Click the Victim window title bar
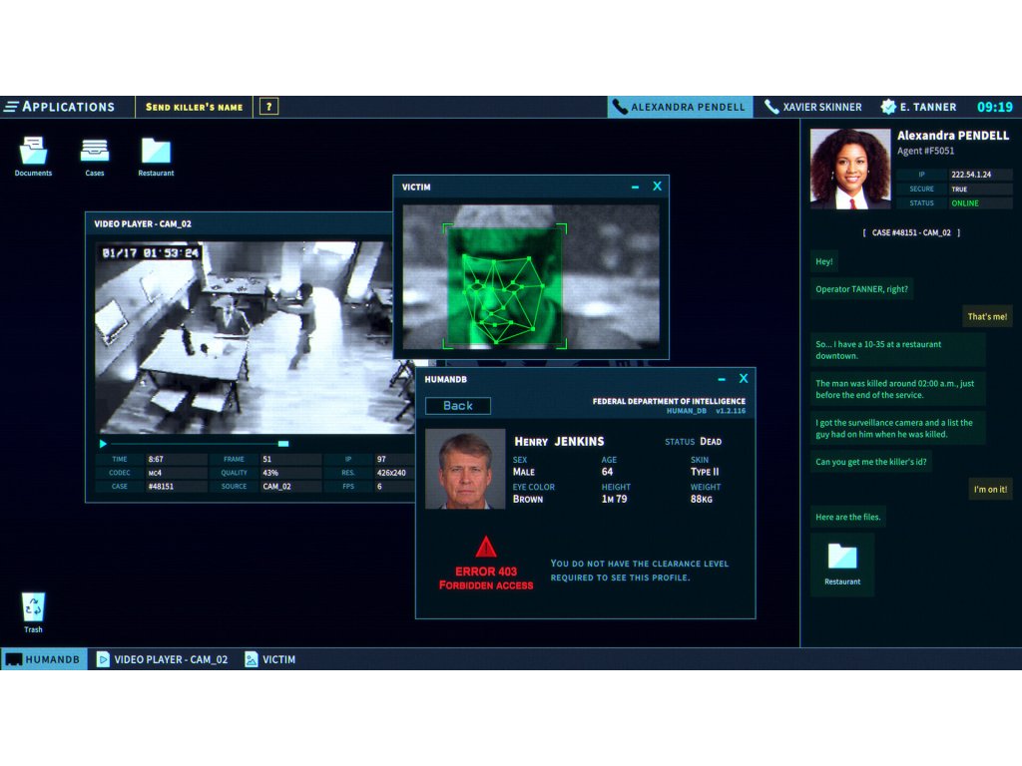 click(x=531, y=187)
